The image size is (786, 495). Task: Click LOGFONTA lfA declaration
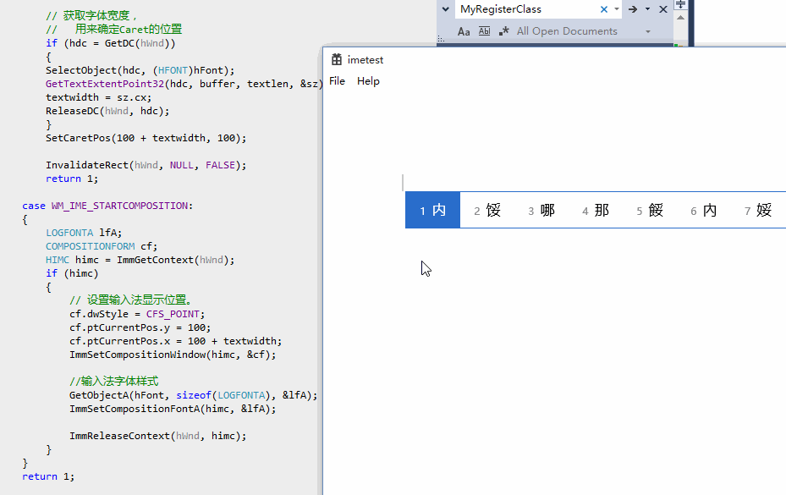point(84,233)
